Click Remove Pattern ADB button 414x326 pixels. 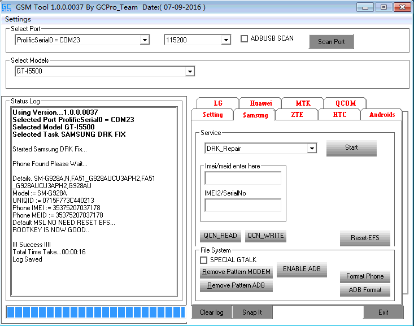pos(236,285)
